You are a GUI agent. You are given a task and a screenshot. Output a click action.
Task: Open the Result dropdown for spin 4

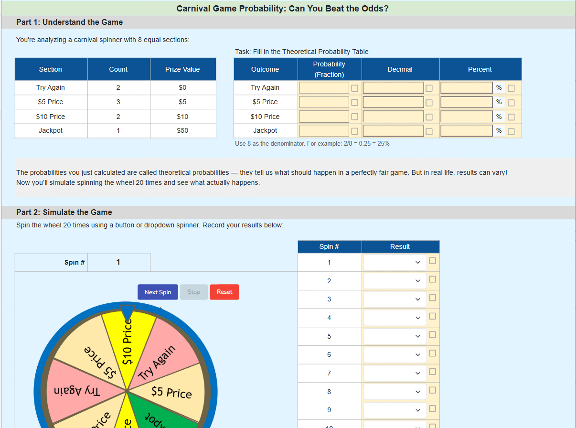point(395,318)
